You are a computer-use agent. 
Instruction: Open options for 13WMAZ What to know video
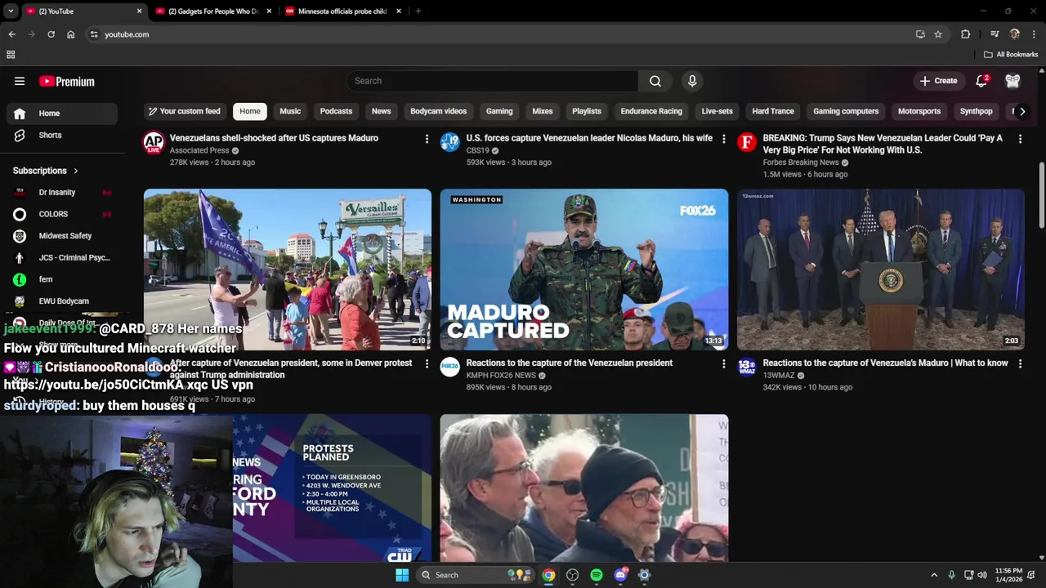[x=1020, y=363]
